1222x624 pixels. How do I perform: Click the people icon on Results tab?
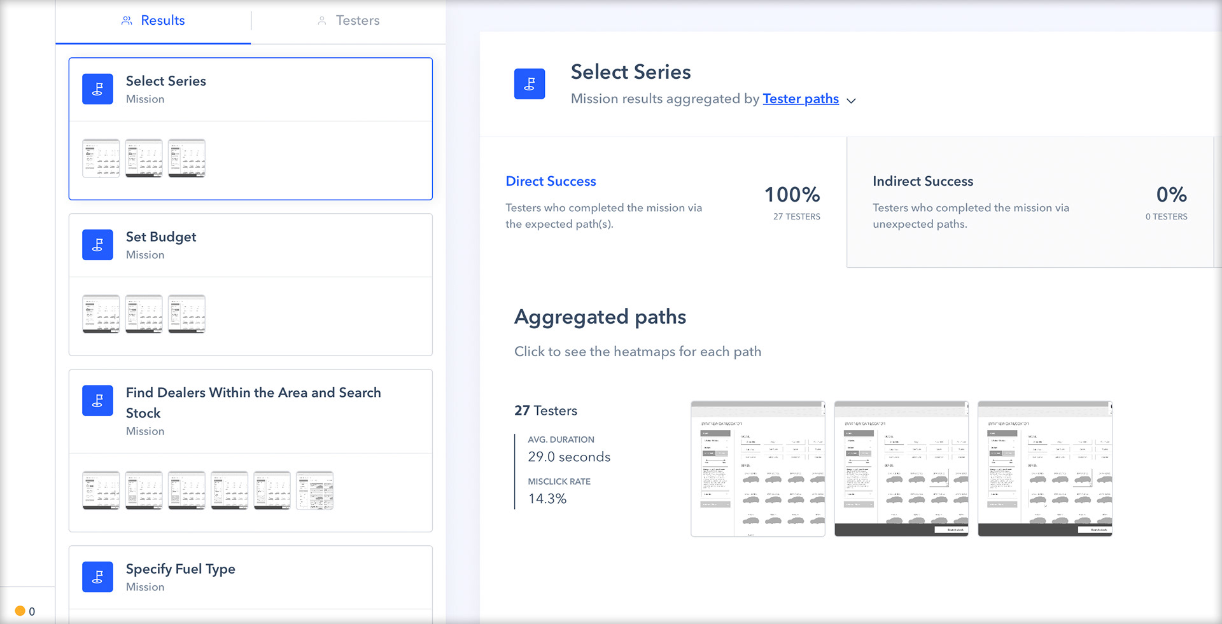tap(127, 20)
